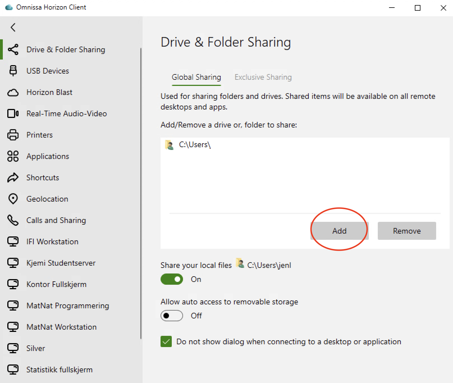This screenshot has width=453, height=383.
Task: Click the Calls and Sharing phone icon
Action: (13, 220)
